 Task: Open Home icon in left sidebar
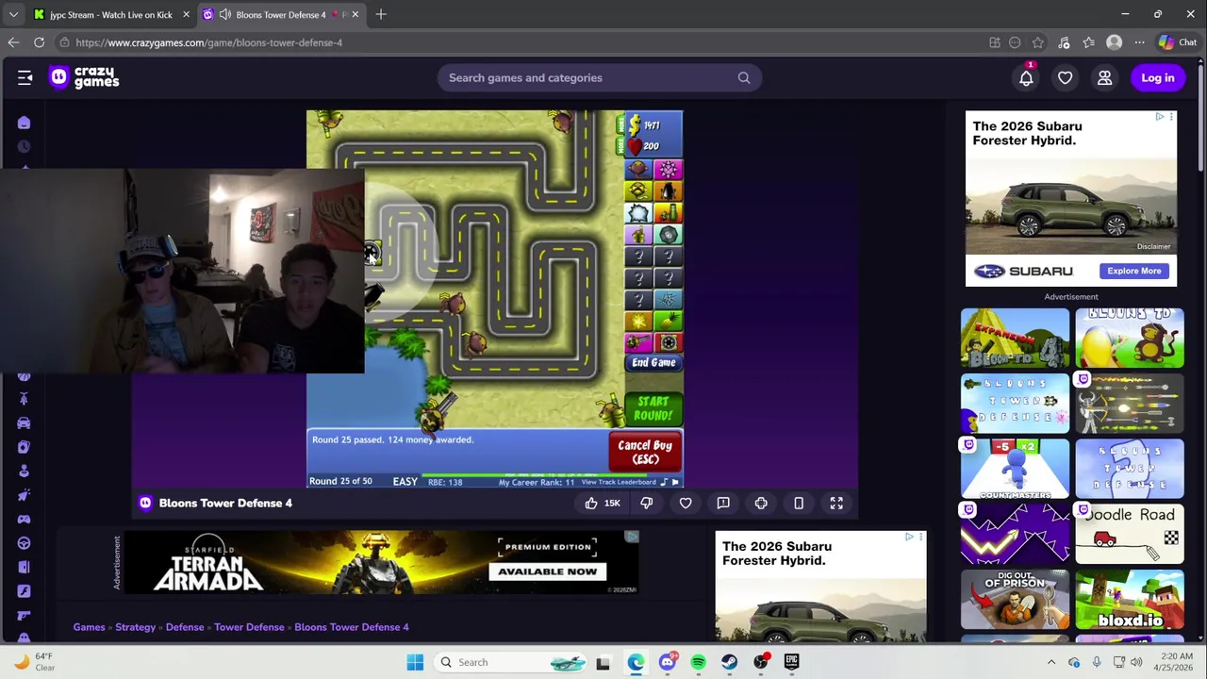pos(24,123)
